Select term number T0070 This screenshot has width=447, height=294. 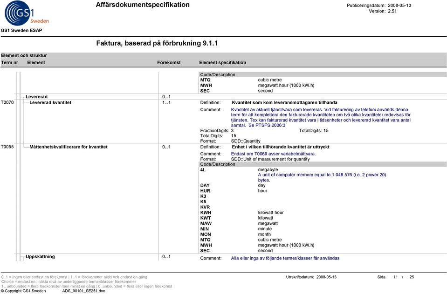(x=7, y=102)
